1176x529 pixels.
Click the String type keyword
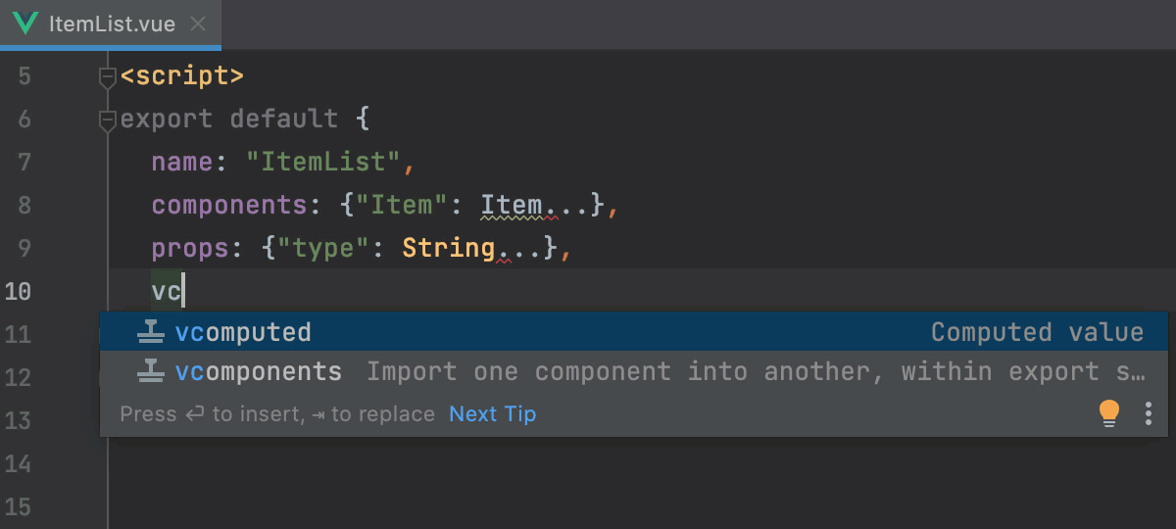click(x=448, y=249)
